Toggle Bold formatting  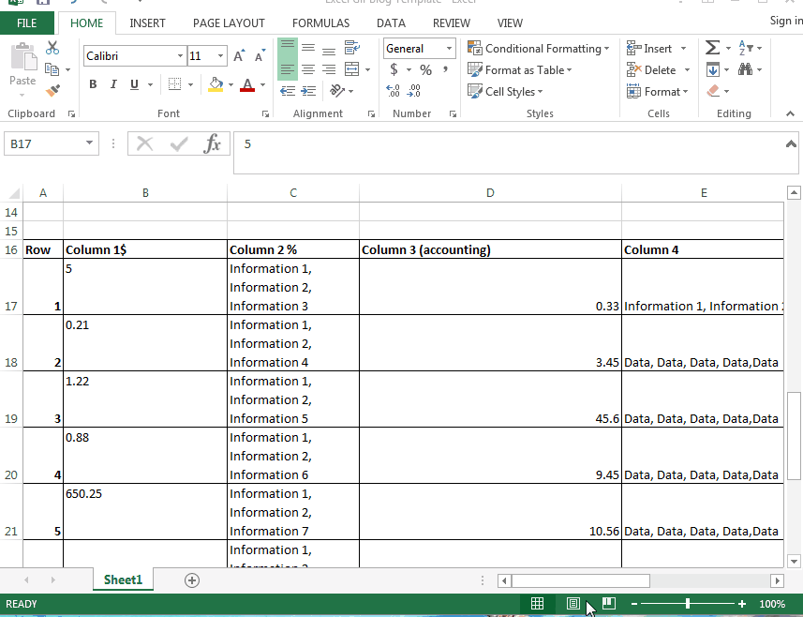pos(93,84)
